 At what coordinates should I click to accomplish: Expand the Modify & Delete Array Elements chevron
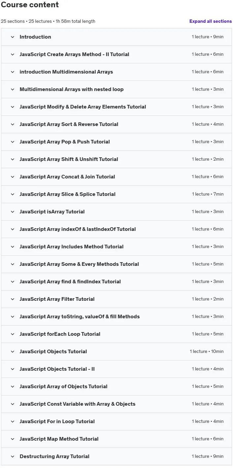(x=13, y=107)
